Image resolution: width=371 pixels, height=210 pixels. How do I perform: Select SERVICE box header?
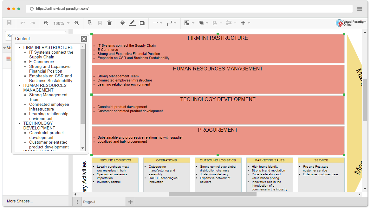[x=321, y=160]
